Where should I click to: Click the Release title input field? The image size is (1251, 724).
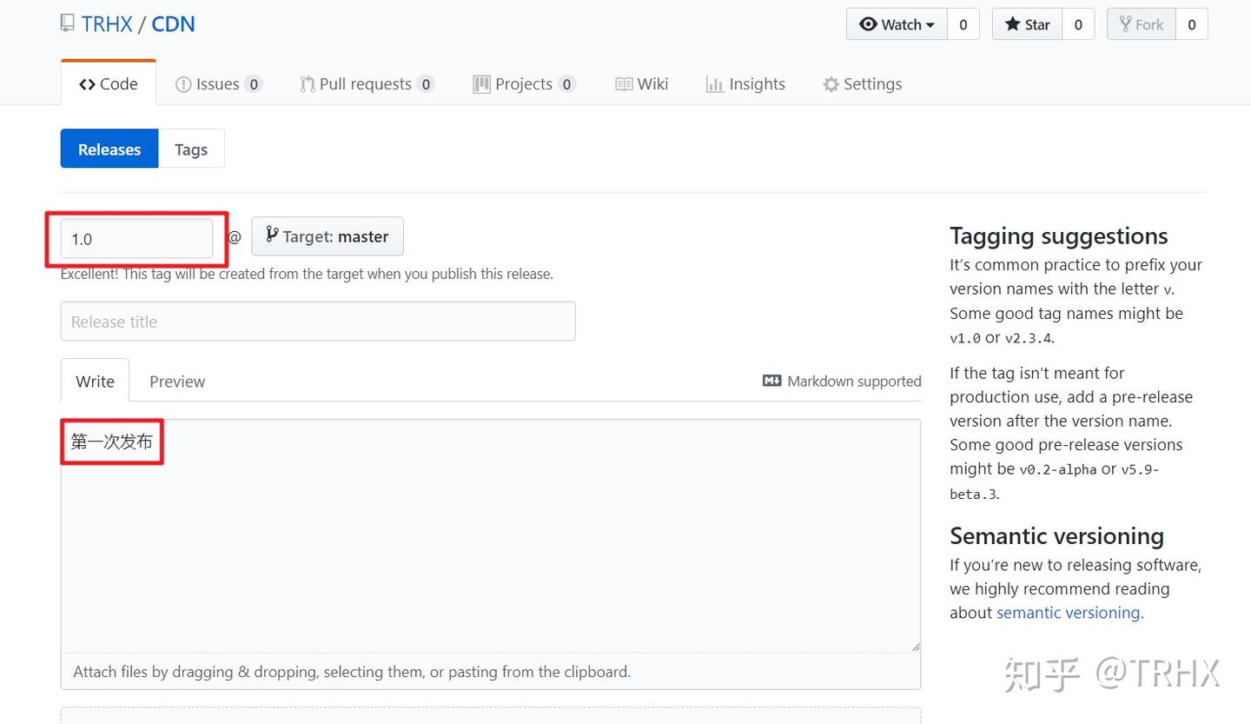[x=318, y=321]
